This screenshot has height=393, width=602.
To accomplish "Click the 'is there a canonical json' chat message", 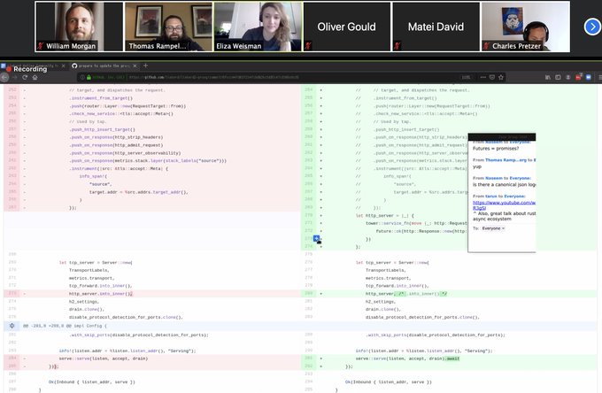I will point(504,185).
